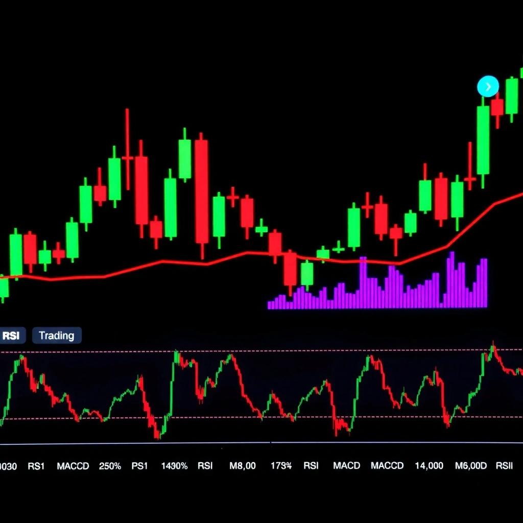
Task: Select the RSI tab beside Trading
Action: (11, 335)
